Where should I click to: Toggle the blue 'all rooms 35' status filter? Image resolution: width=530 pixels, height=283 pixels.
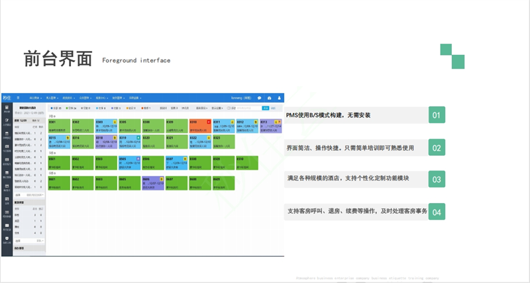click(56, 108)
